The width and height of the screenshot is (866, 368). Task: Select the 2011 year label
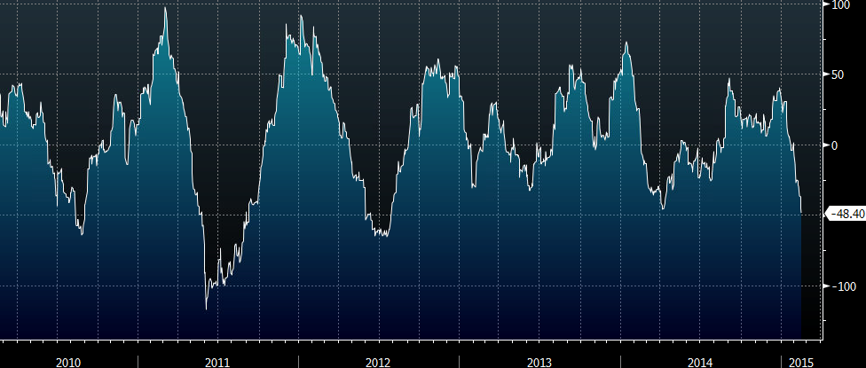[x=217, y=363]
